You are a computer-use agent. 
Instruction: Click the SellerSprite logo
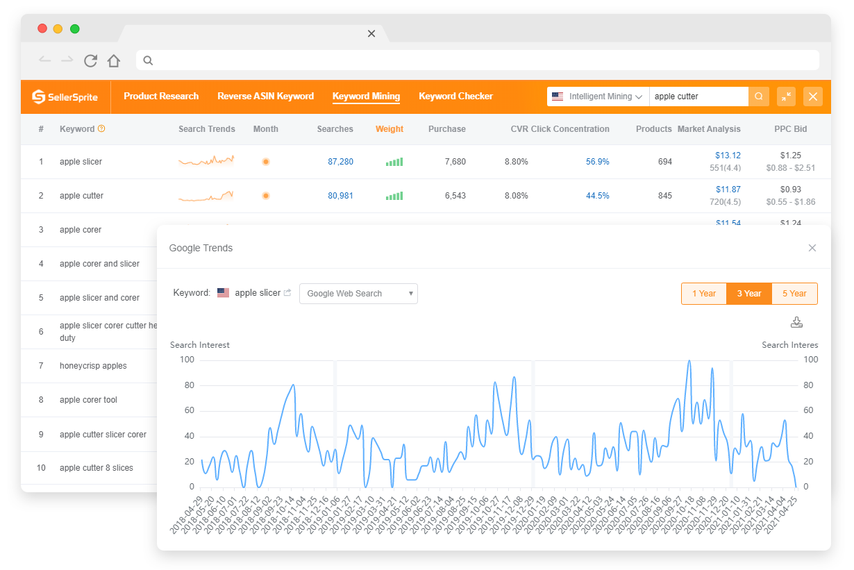pos(65,97)
